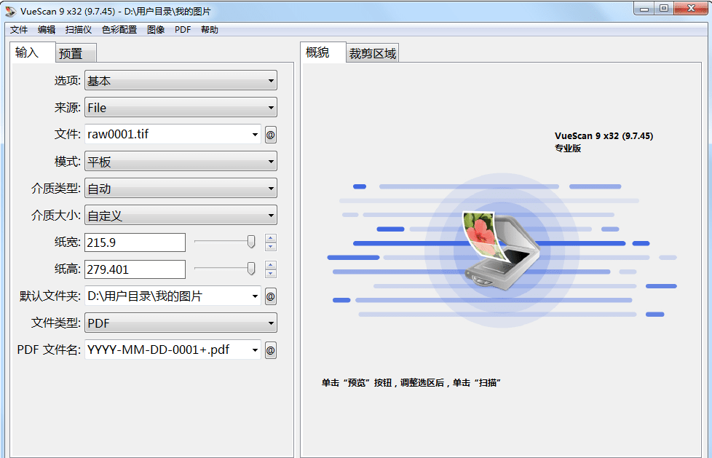Open the 图像 menu
The image size is (712, 458).
(156, 30)
